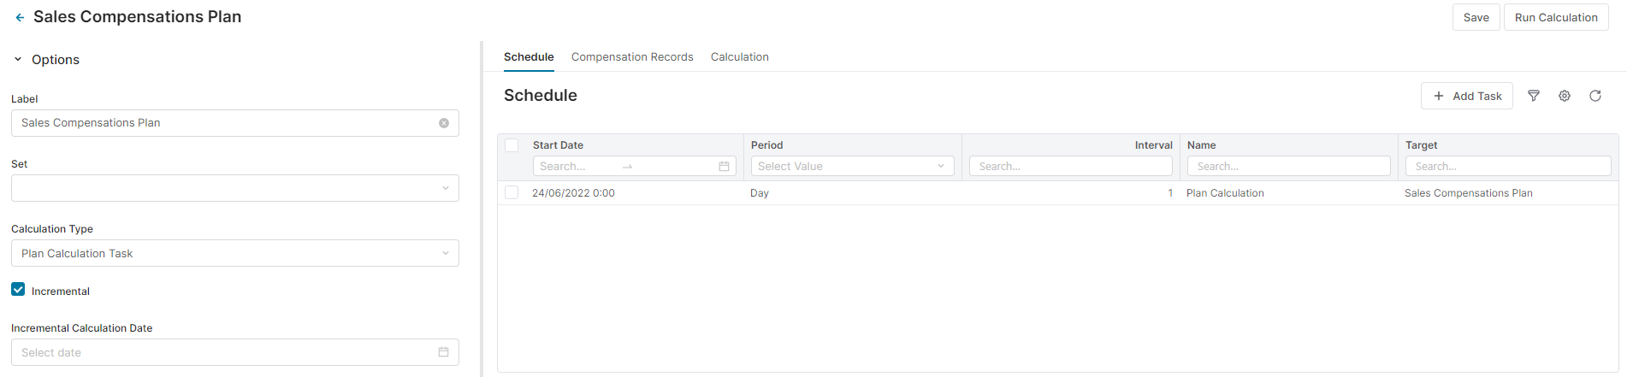Select all rows via header checkbox
This screenshot has height=377, width=1627.
512,145
